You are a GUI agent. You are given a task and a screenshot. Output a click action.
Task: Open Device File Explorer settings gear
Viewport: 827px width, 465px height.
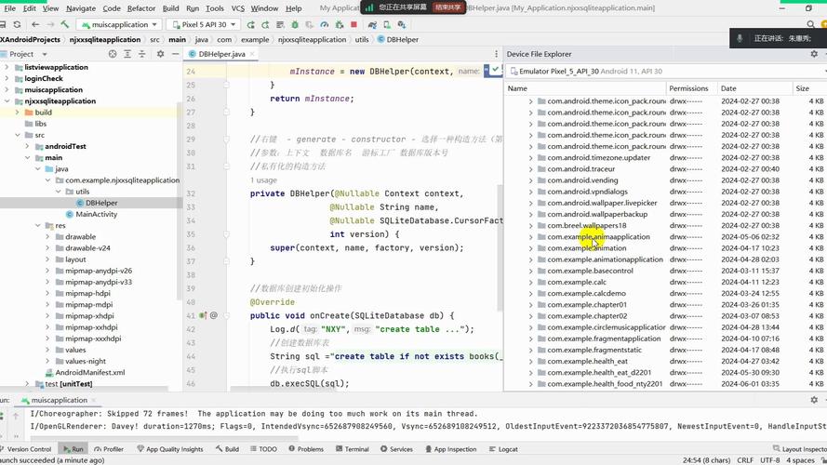(814, 54)
